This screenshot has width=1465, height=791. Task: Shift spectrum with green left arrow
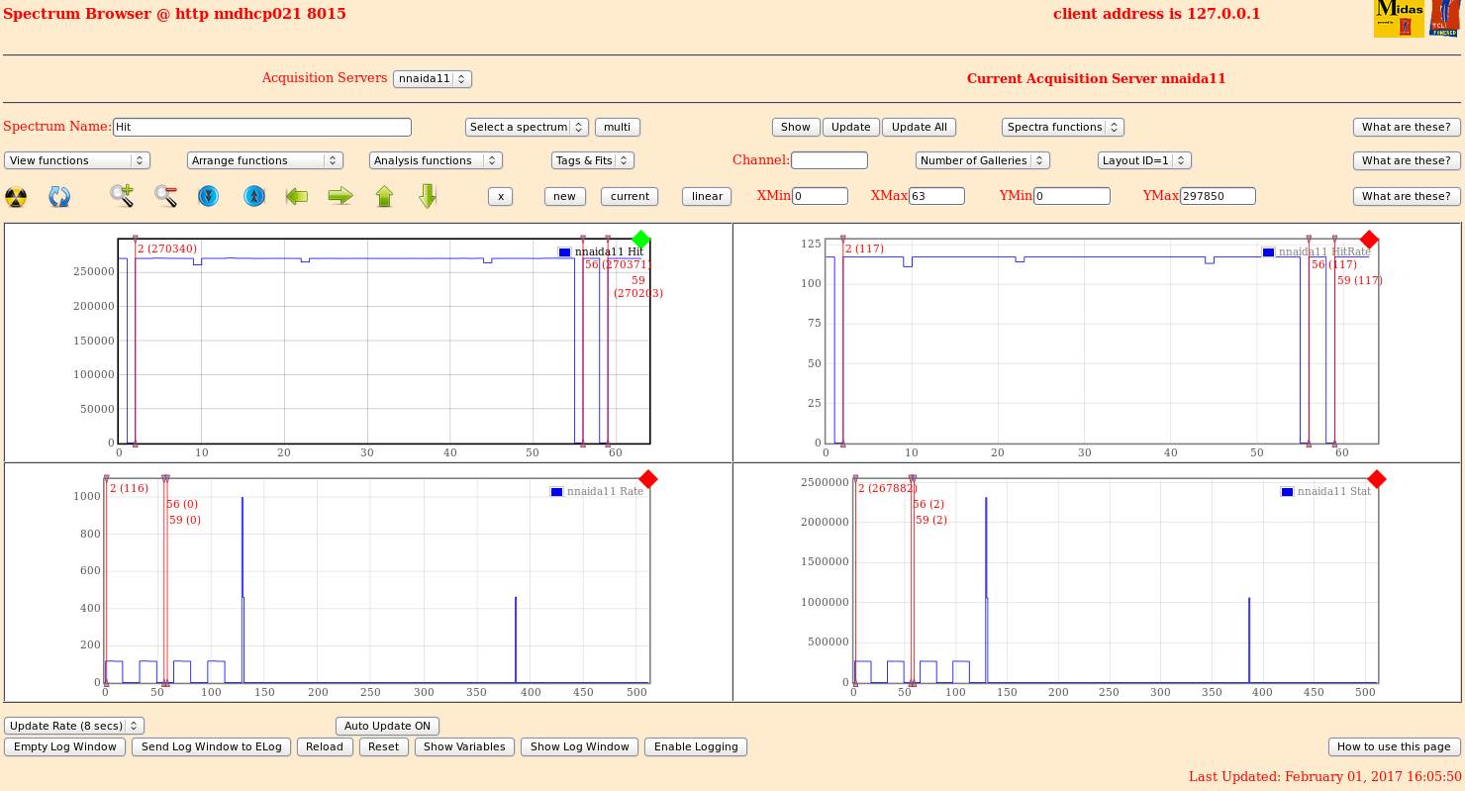coord(298,196)
